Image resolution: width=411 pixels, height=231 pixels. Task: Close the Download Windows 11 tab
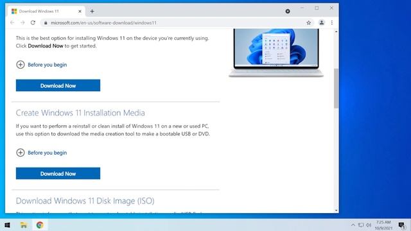pos(80,12)
